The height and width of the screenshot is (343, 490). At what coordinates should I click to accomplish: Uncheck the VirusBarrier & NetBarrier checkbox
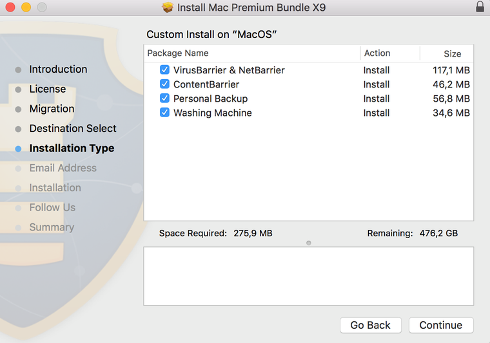164,70
